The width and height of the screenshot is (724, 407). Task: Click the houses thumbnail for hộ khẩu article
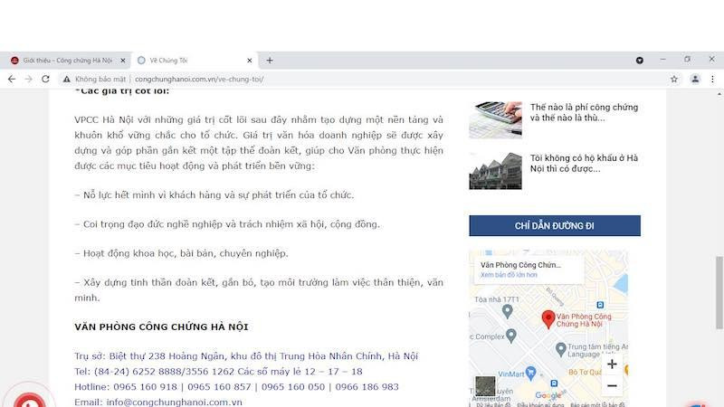495,171
